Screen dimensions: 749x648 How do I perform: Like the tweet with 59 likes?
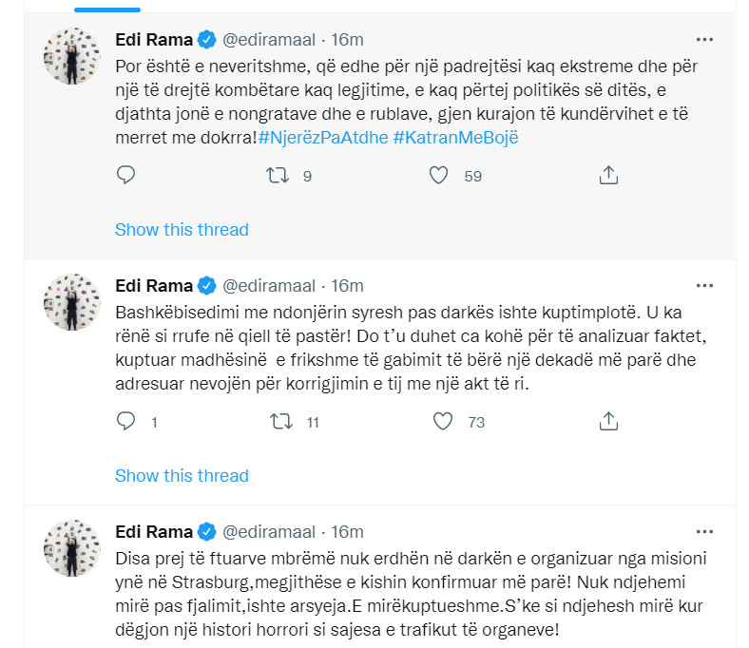coord(438,175)
